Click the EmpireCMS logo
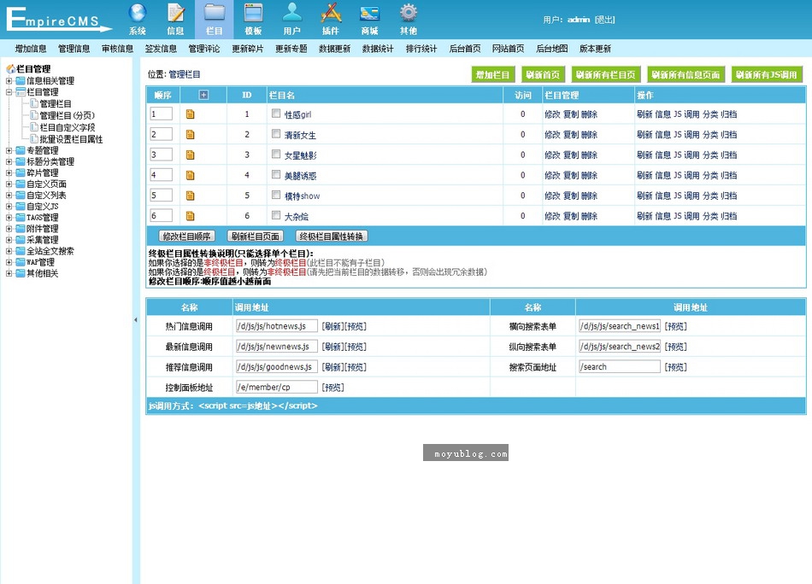Screen dimensions: 812x584 point(58,20)
